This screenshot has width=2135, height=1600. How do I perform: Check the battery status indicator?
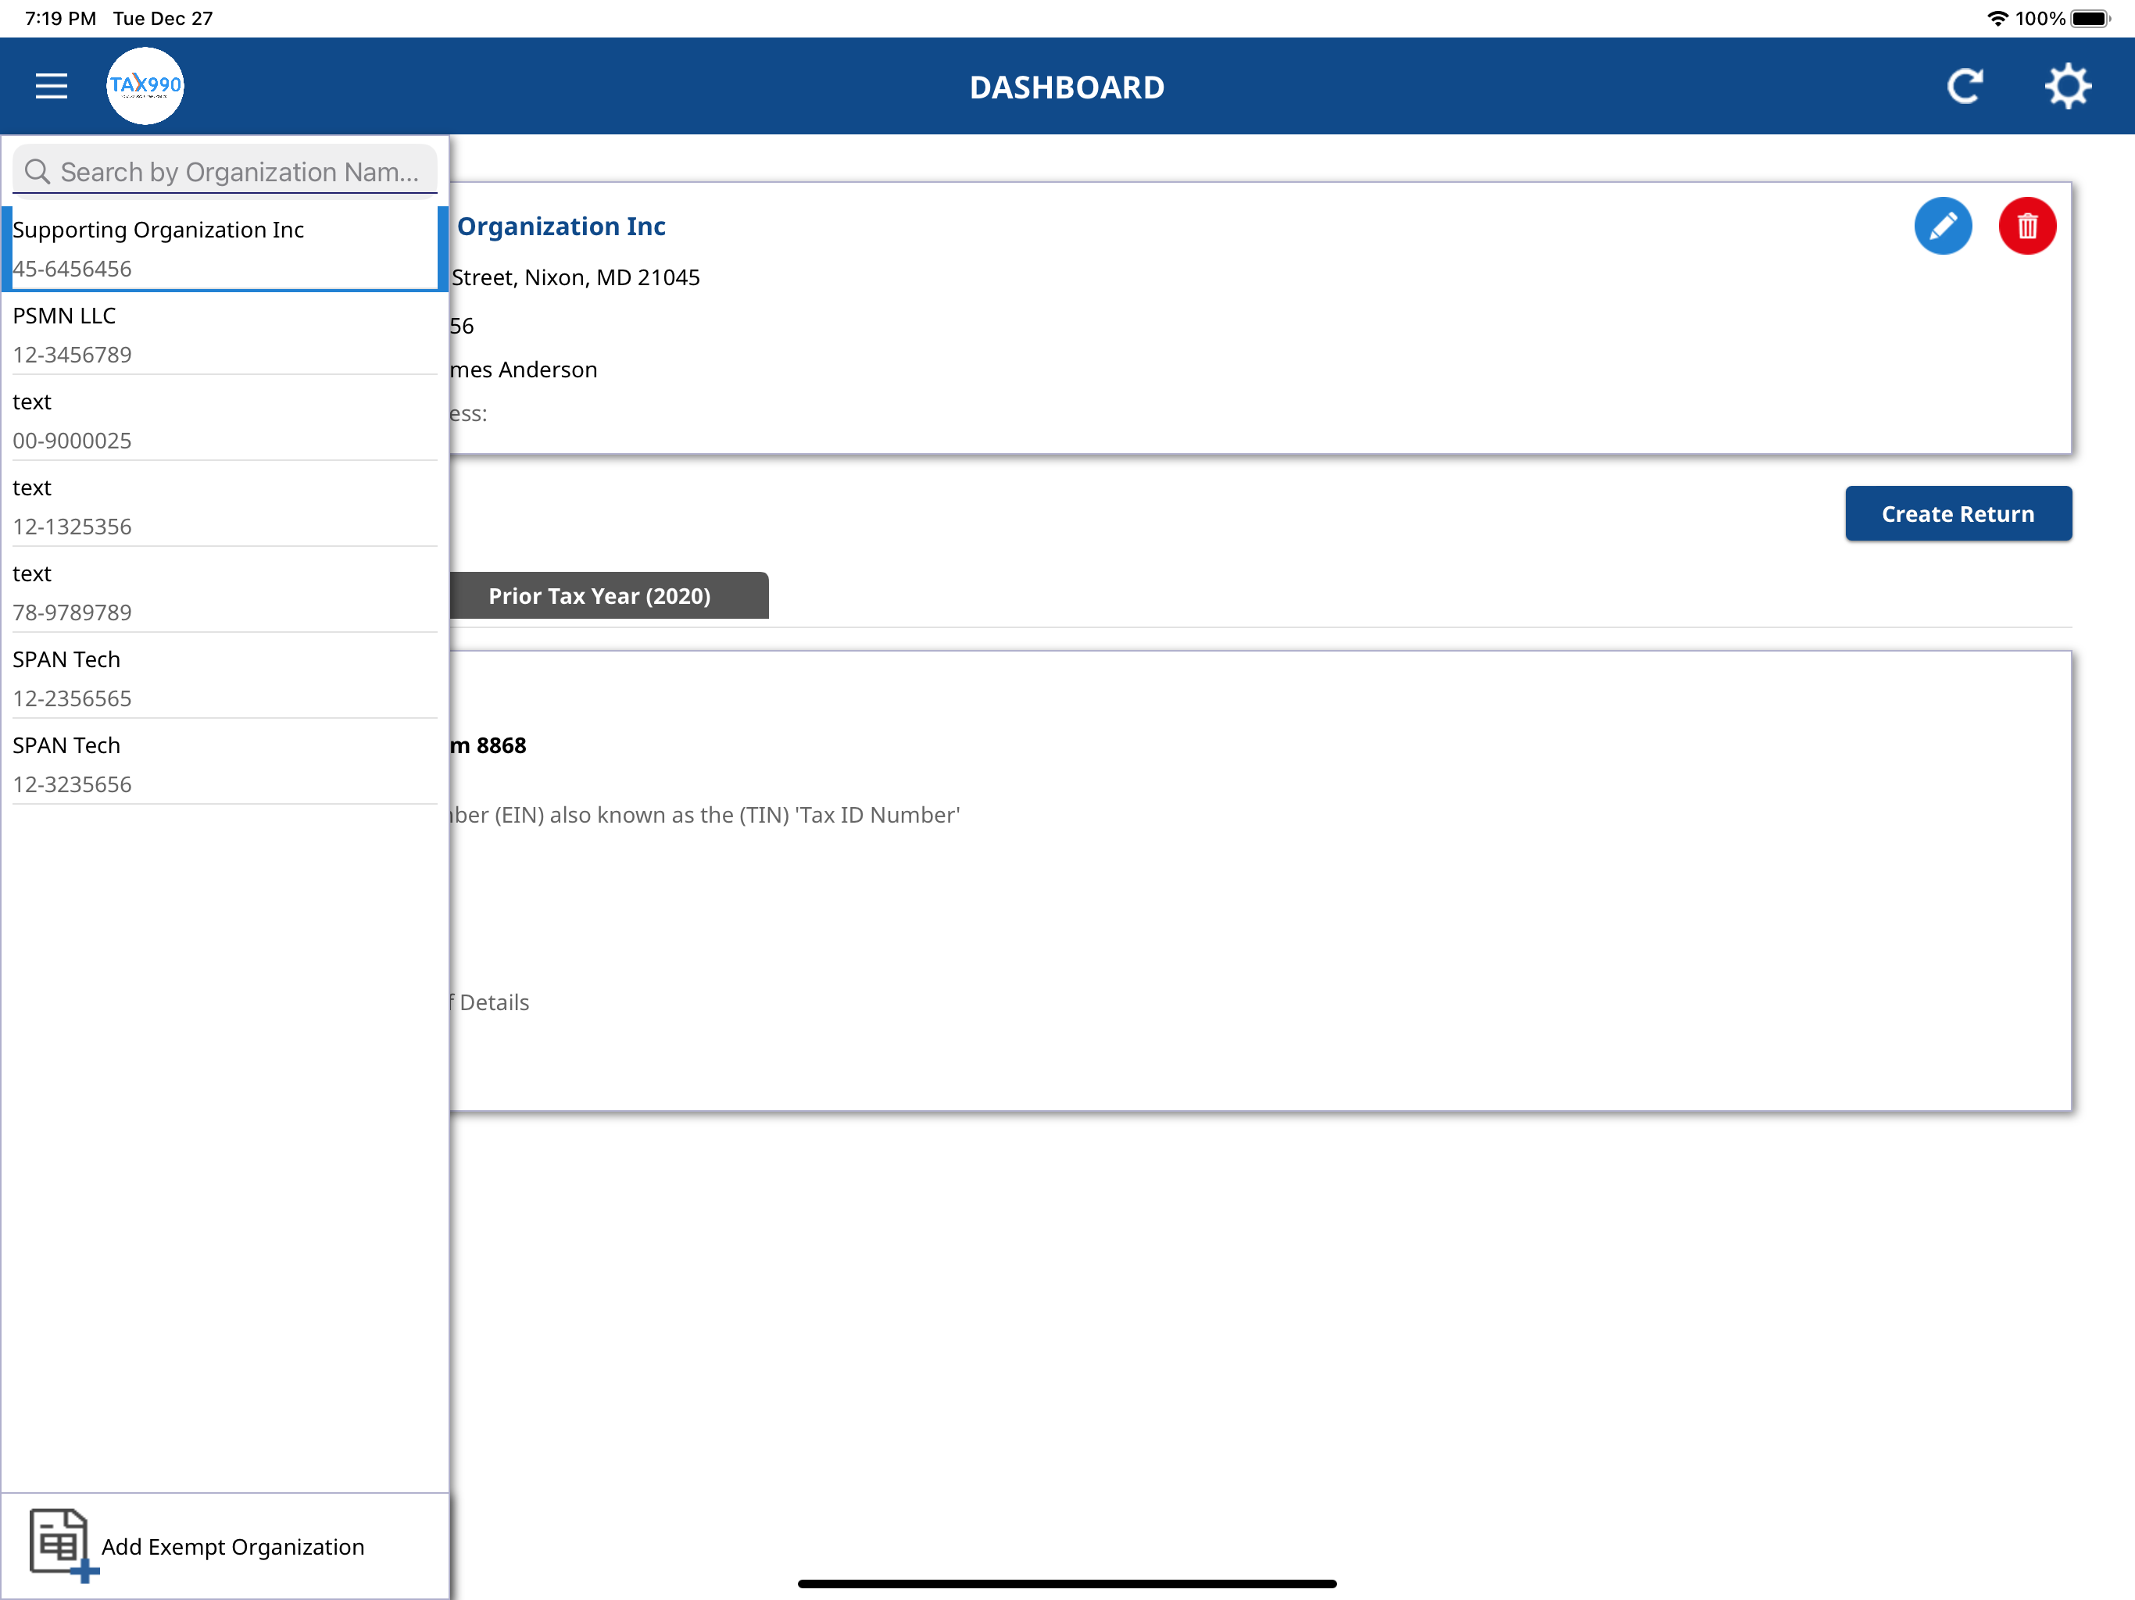click(2090, 18)
